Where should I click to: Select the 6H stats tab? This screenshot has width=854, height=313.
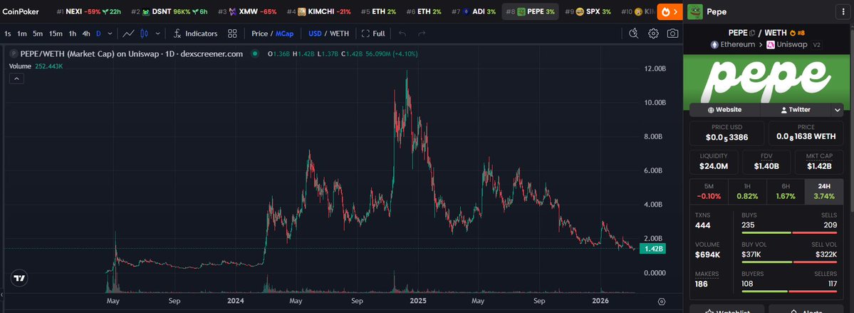(786, 191)
